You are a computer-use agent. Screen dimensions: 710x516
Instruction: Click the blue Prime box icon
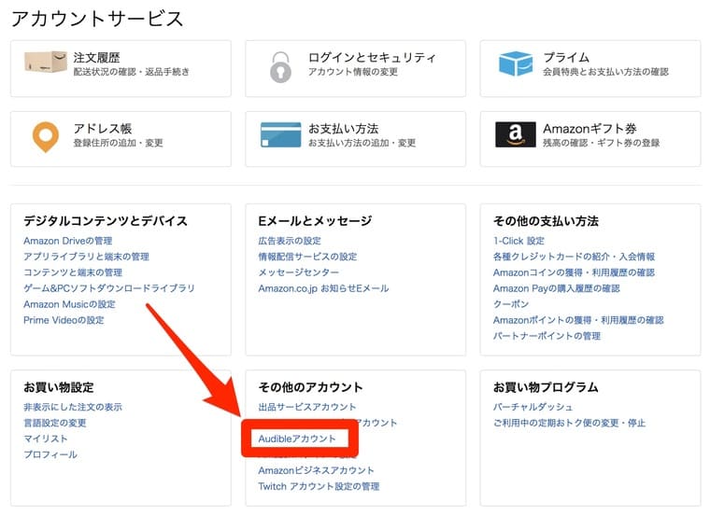[516, 63]
